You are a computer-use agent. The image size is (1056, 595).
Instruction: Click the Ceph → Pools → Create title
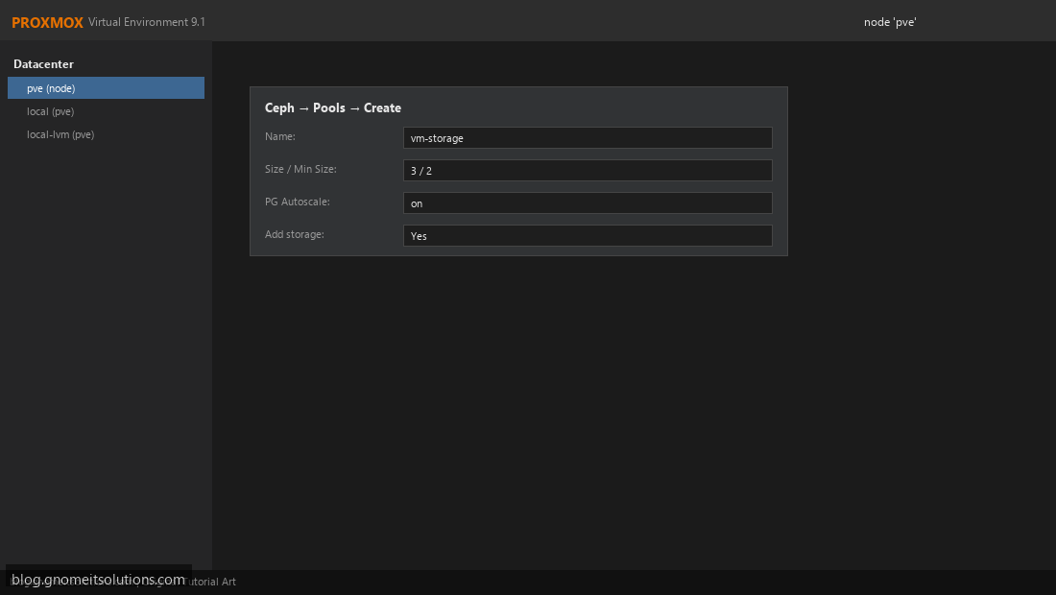point(333,107)
